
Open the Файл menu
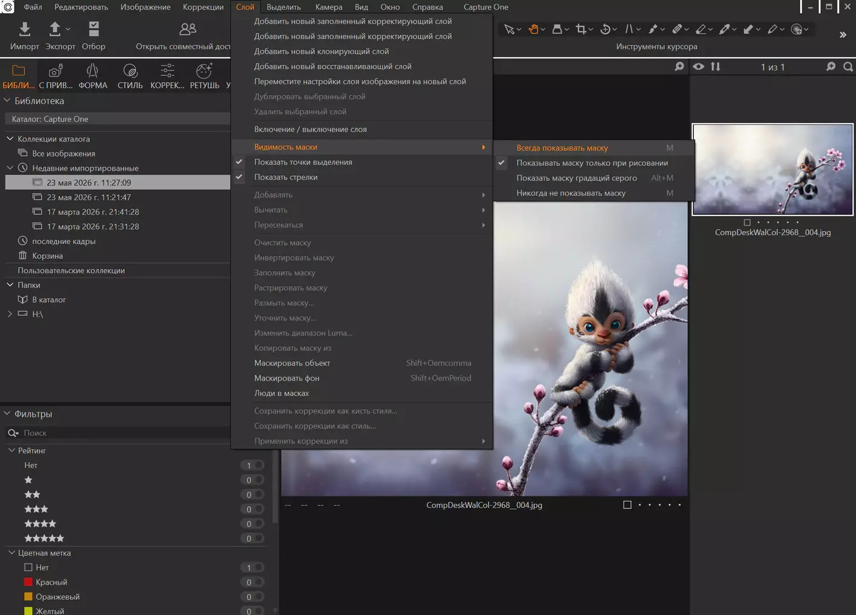point(33,7)
